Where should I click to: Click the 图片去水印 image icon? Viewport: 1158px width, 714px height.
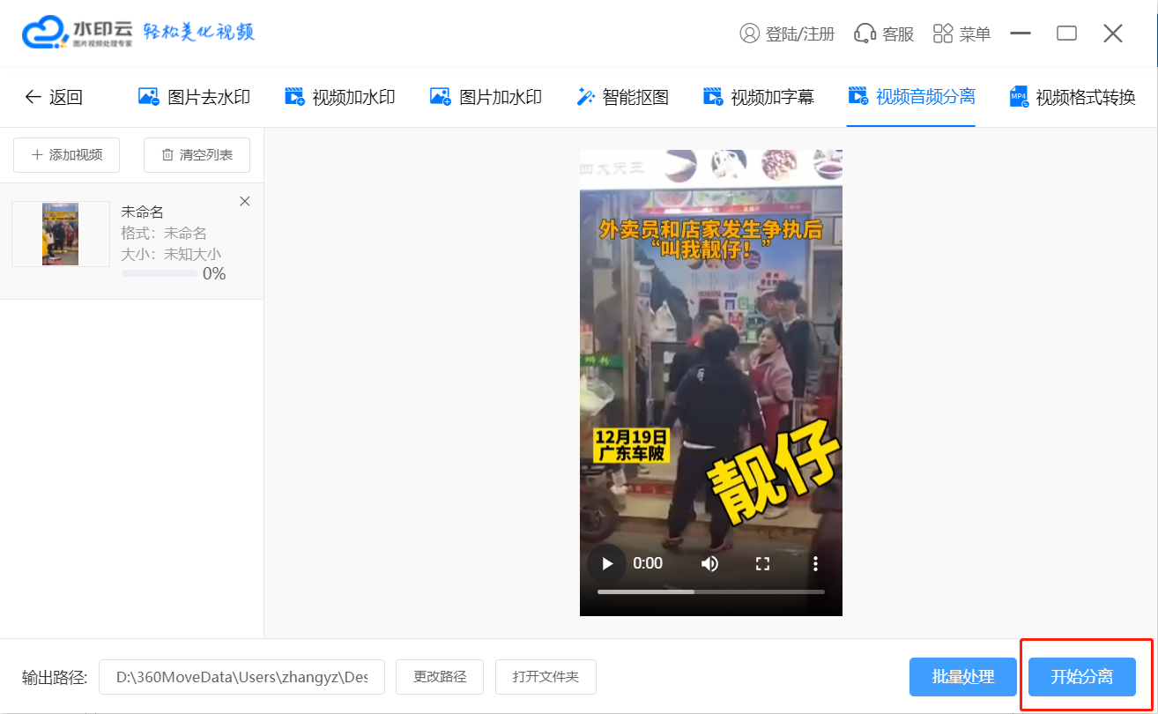click(x=149, y=97)
